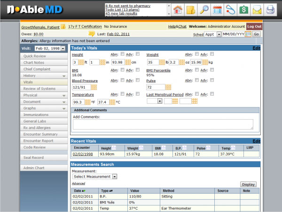Click the Add Comments text area
282x212 pixels.
[163, 124]
